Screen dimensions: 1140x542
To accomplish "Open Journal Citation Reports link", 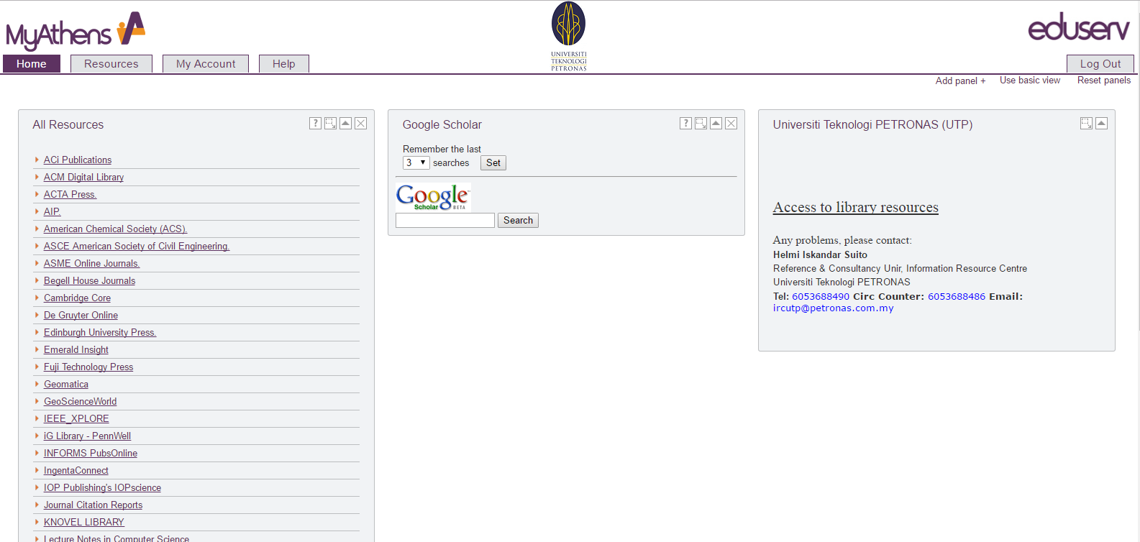I will coord(93,505).
